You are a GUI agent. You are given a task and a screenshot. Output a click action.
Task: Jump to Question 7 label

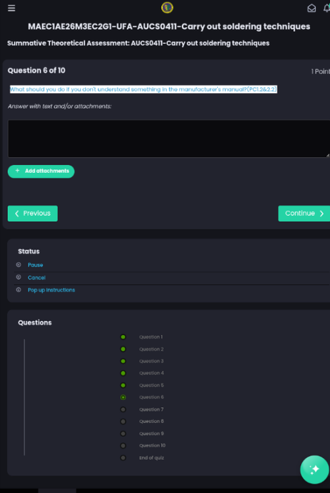[151, 409]
